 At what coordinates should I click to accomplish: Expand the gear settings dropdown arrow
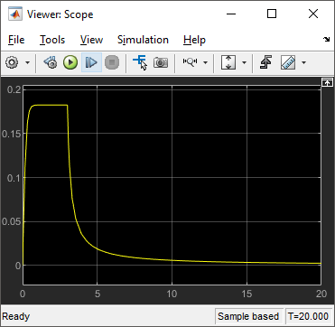(27, 63)
